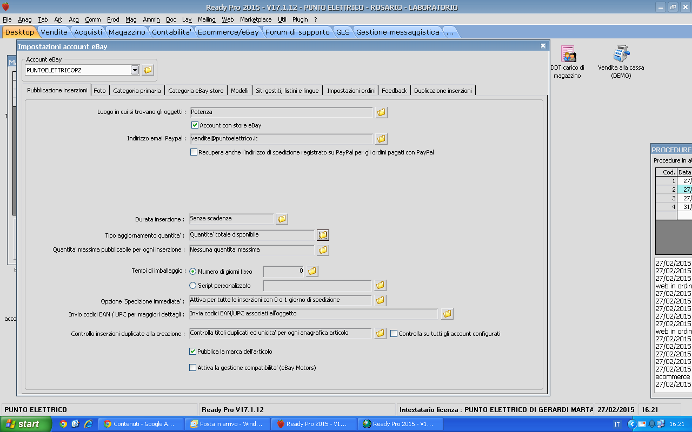
Task: Open Contenuti - Google taskbar button
Action: (140, 424)
